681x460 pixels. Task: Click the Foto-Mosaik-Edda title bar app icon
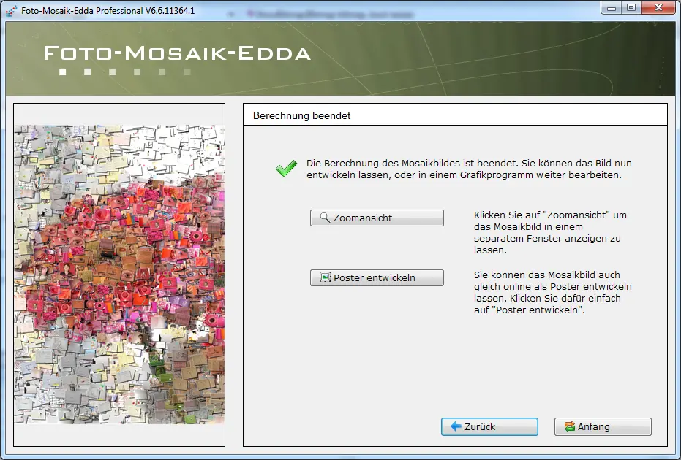[x=11, y=11]
